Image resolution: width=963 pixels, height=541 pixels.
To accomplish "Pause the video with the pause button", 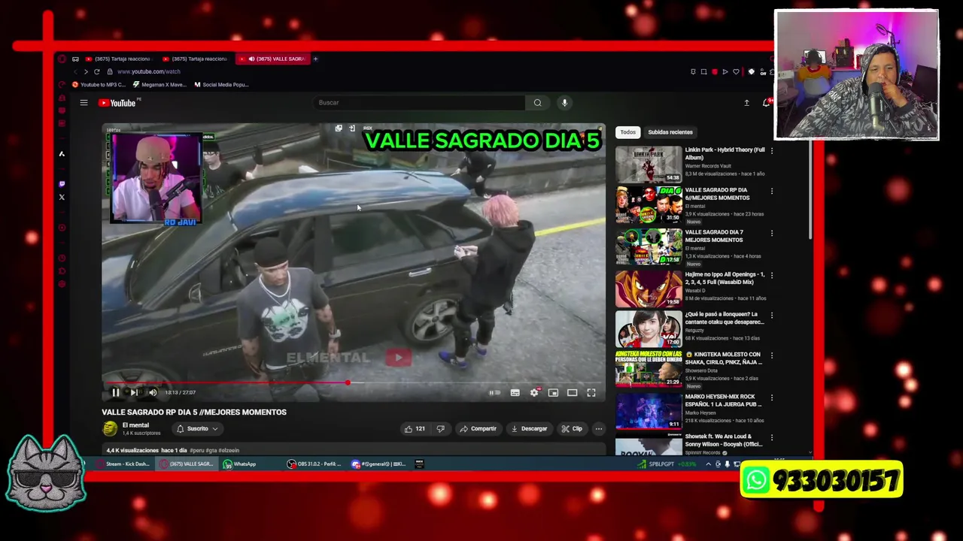I will coord(115,392).
